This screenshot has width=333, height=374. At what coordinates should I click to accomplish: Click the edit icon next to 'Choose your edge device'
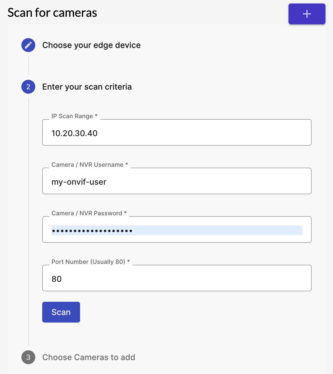point(28,45)
